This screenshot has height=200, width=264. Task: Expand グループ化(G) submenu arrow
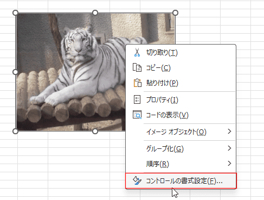click(x=229, y=148)
